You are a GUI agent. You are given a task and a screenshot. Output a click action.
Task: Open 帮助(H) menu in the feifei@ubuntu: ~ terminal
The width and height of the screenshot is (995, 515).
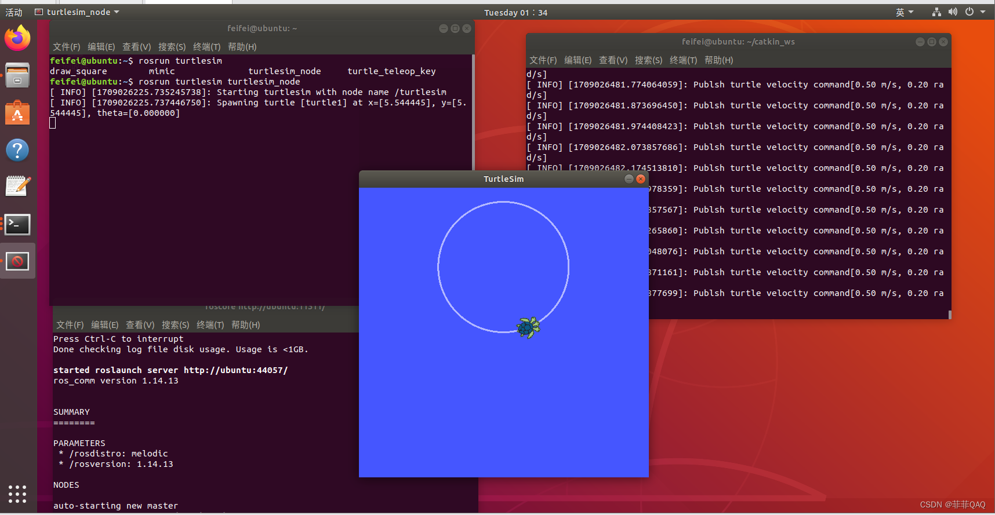(242, 47)
